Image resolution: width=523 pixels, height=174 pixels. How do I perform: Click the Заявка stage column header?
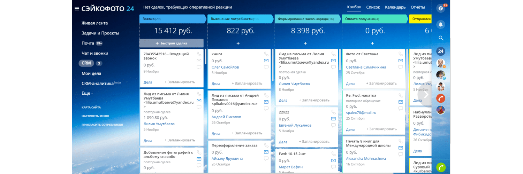(173, 19)
